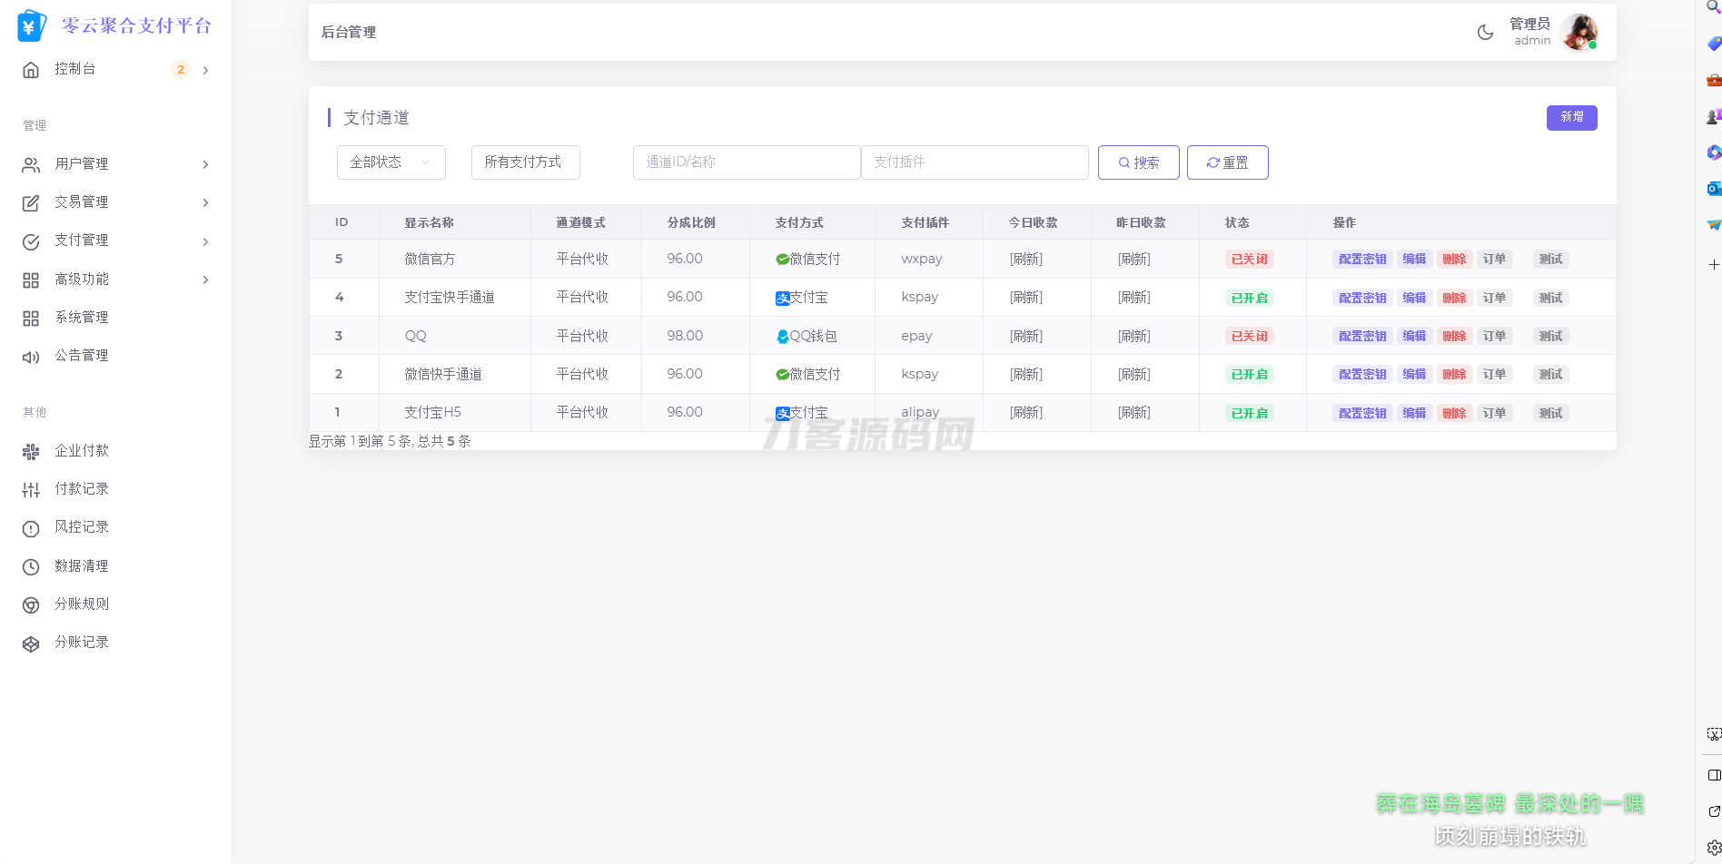Select 分账规则 menu item

click(82, 604)
